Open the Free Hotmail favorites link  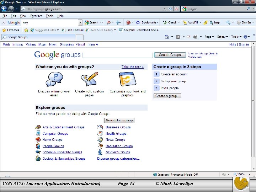[73, 30]
